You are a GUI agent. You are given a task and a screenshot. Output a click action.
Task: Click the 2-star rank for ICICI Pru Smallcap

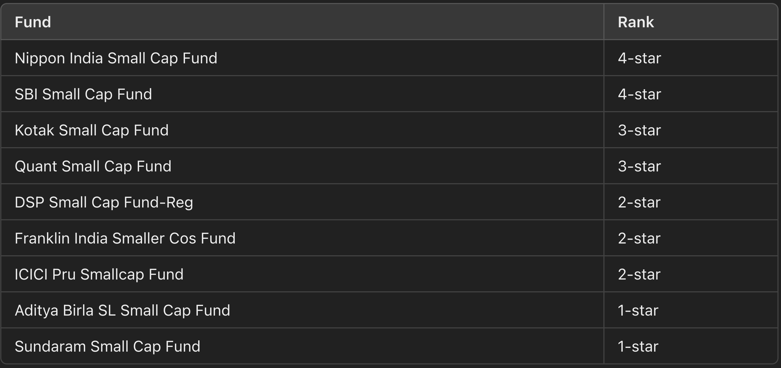click(639, 274)
